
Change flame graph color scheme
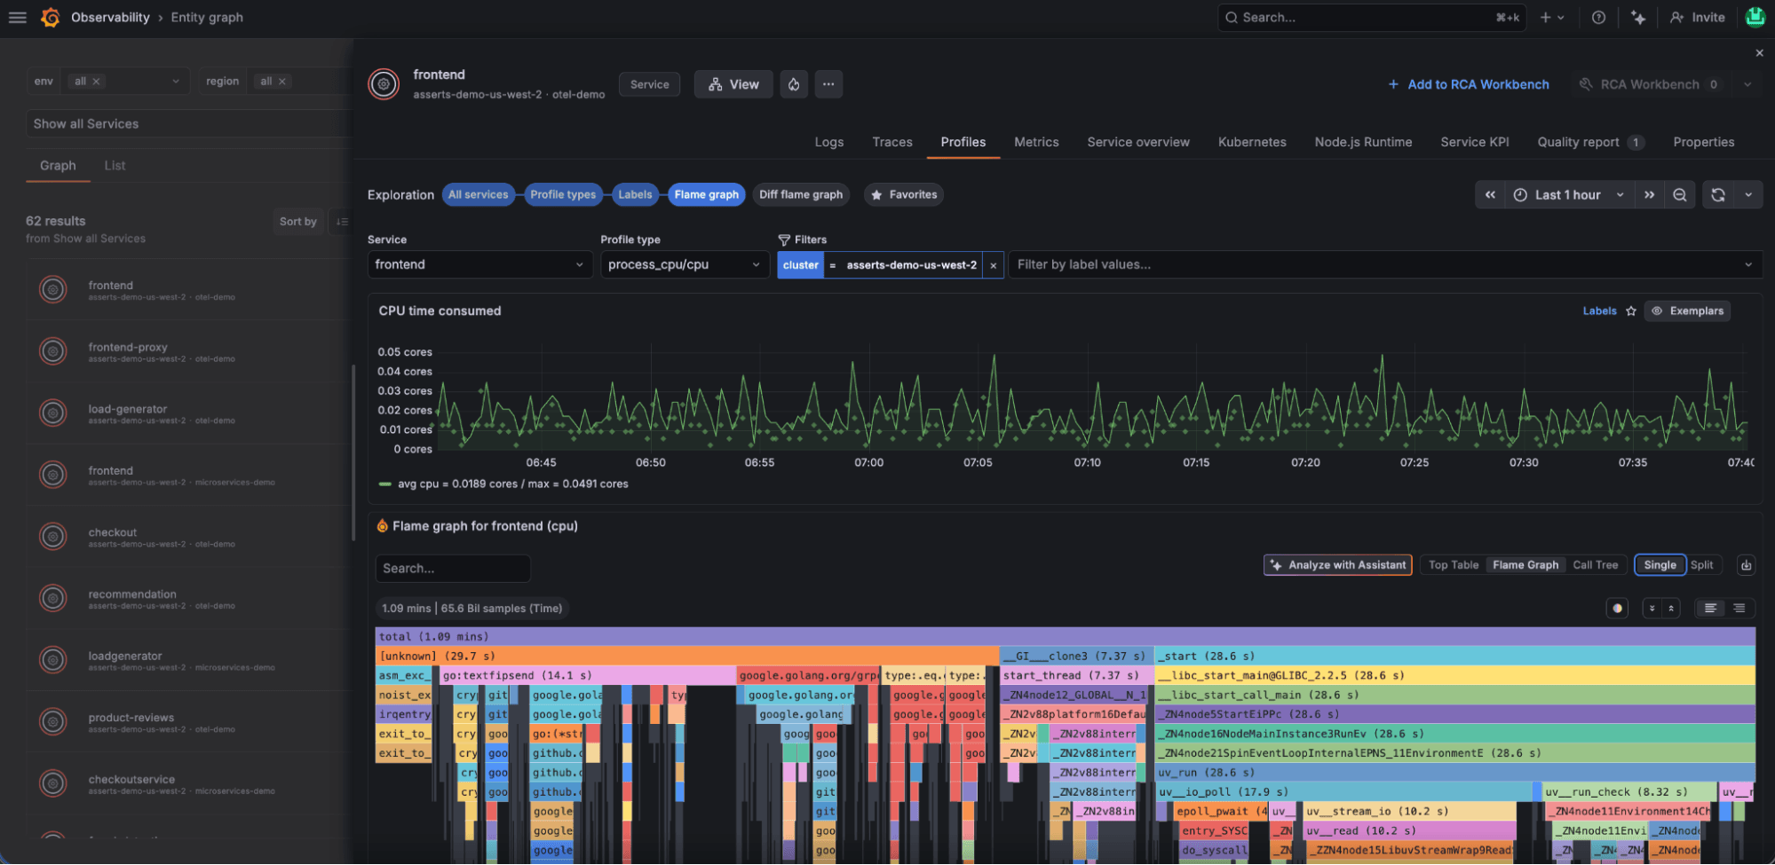(1617, 609)
